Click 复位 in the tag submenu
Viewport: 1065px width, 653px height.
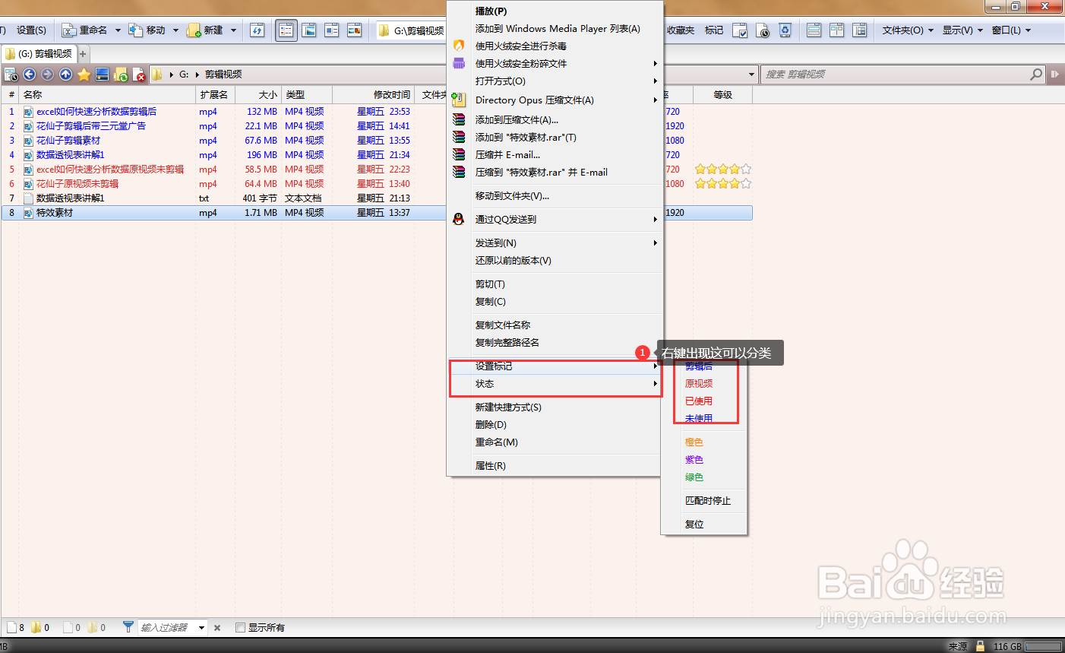click(695, 523)
